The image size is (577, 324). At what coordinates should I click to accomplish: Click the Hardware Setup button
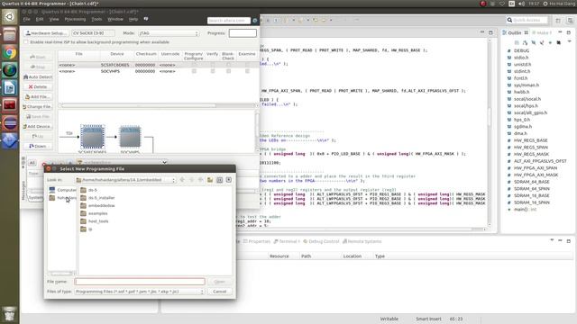tap(46, 33)
